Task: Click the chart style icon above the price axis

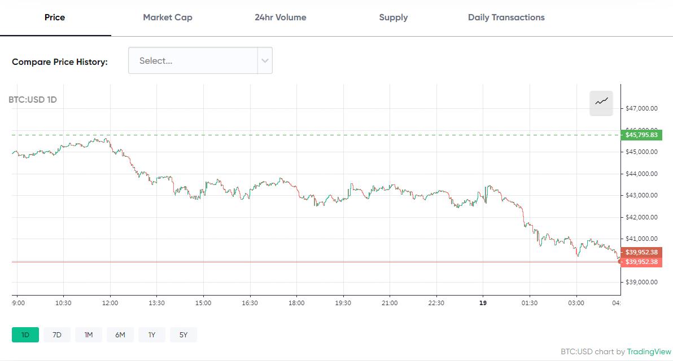Action: (x=601, y=103)
